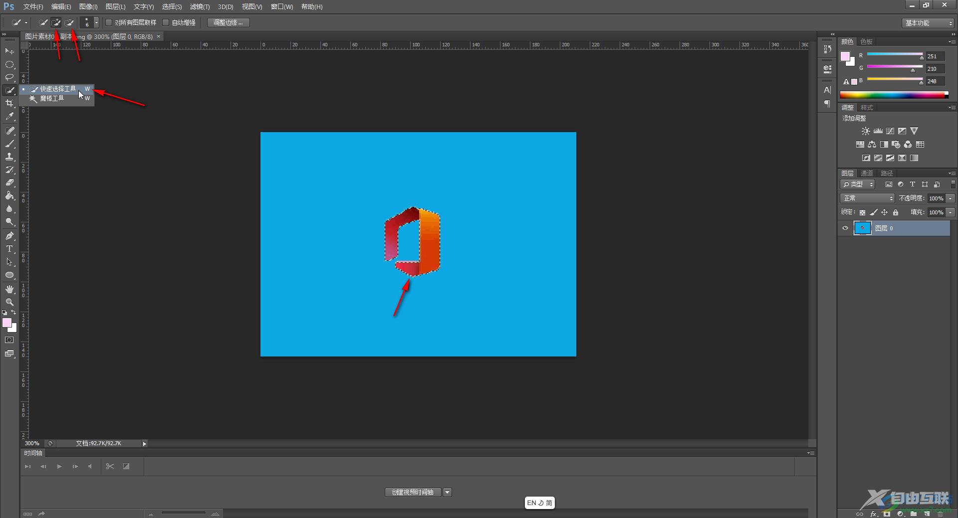This screenshot has width=958, height=518.
Task: Open the 不透明度 opacity slider arrow
Action: tap(951, 198)
